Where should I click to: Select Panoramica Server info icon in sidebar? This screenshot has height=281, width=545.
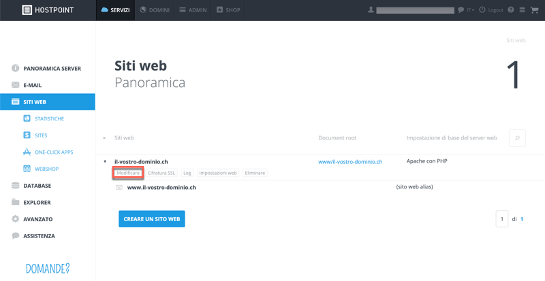click(x=15, y=68)
